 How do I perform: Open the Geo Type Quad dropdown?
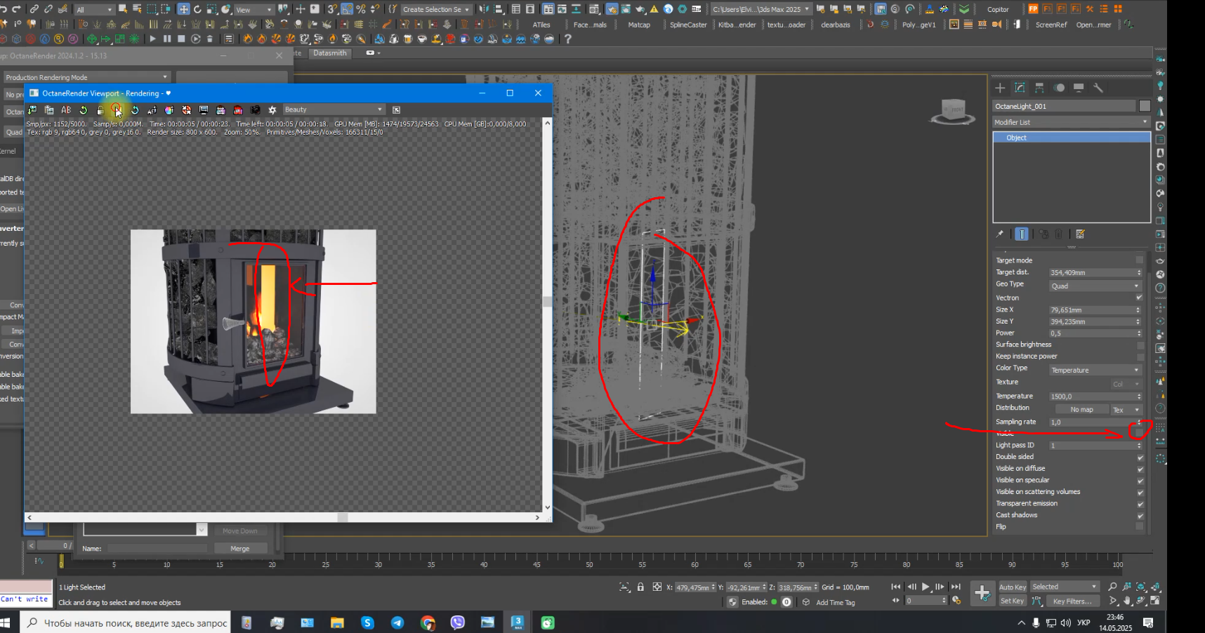[1095, 286]
